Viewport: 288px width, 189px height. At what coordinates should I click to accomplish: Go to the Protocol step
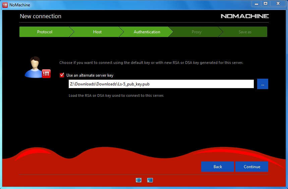[45, 32]
